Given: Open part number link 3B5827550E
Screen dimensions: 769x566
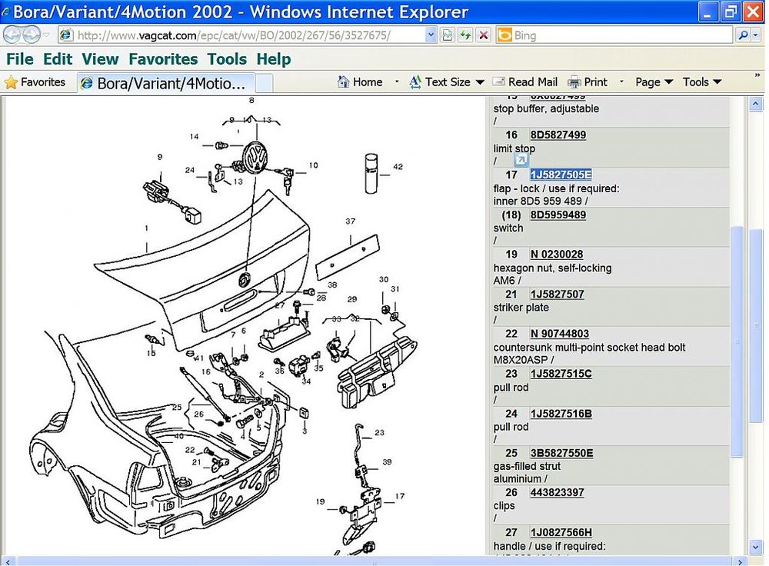Looking at the screenshot, I should [x=561, y=453].
